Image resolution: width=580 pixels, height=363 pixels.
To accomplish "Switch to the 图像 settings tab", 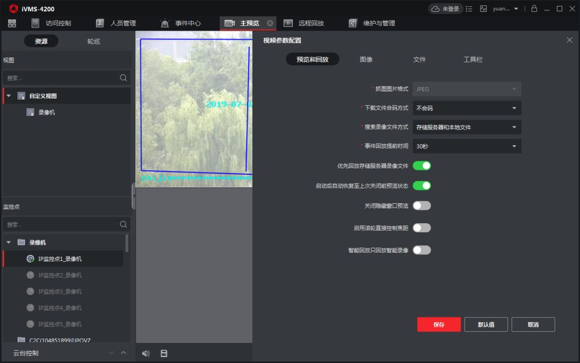I will pos(366,59).
